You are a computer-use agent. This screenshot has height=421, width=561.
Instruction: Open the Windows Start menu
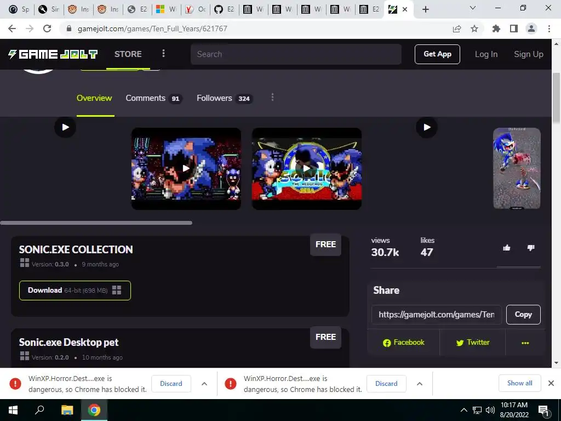click(x=13, y=410)
